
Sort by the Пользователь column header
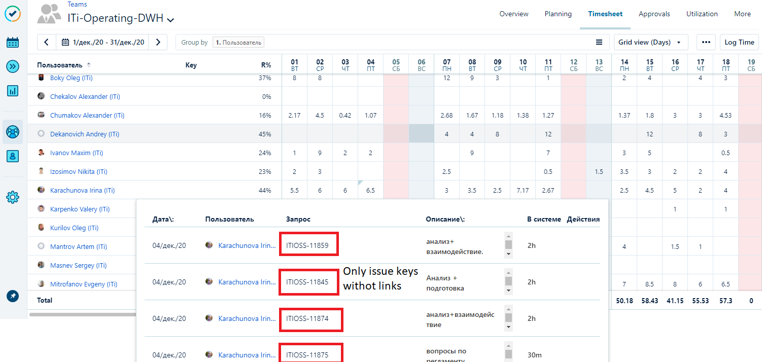(59, 65)
